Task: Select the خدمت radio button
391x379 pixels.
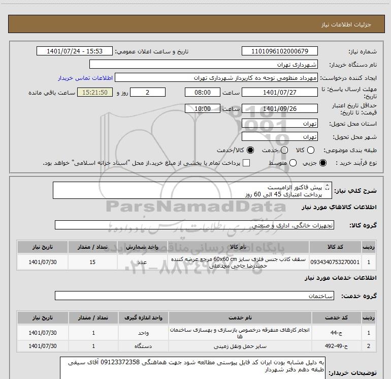Action: point(284,150)
